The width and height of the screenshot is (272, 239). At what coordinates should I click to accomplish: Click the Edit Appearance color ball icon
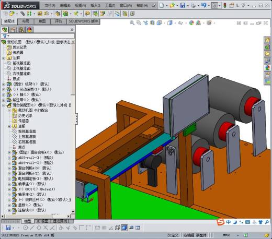191,23
